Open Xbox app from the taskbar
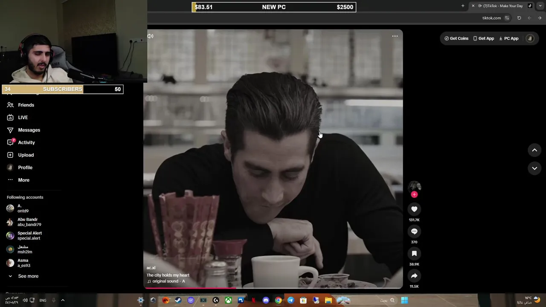The height and width of the screenshot is (307, 546). (228, 300)
